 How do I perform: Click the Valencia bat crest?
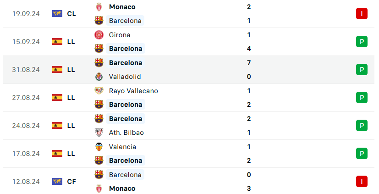coord(99,147)
